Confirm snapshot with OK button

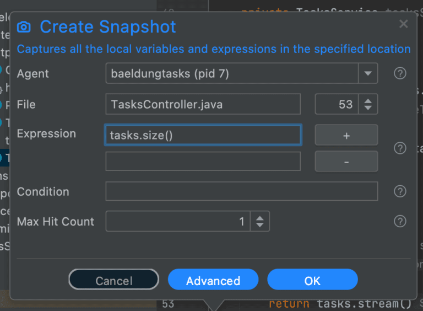pos(312,280)
